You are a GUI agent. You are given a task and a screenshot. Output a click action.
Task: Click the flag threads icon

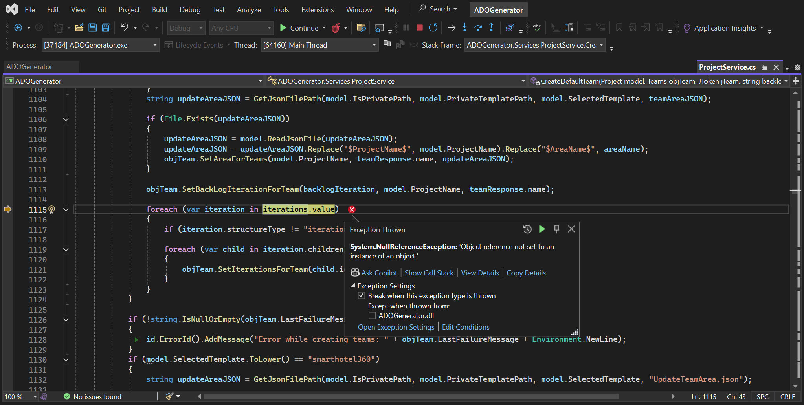387,44
